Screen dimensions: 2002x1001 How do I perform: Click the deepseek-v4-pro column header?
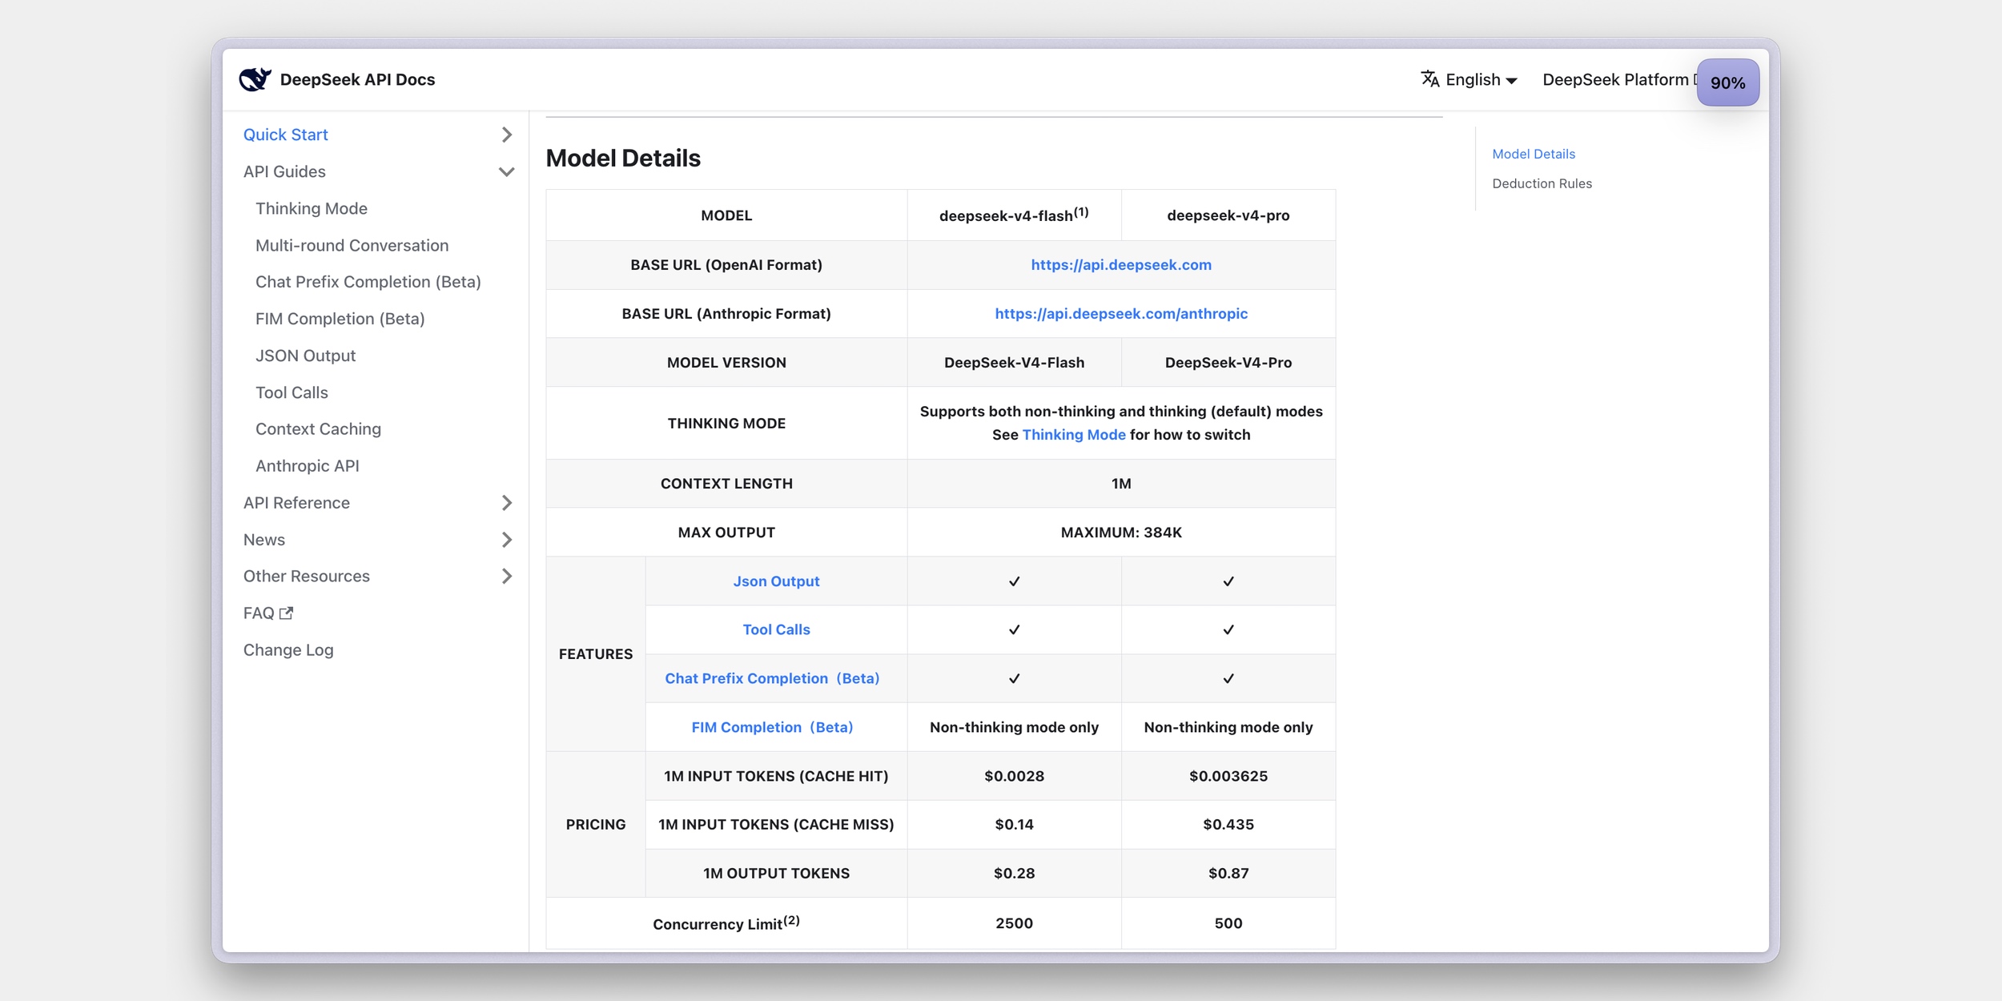(1228, 215)
